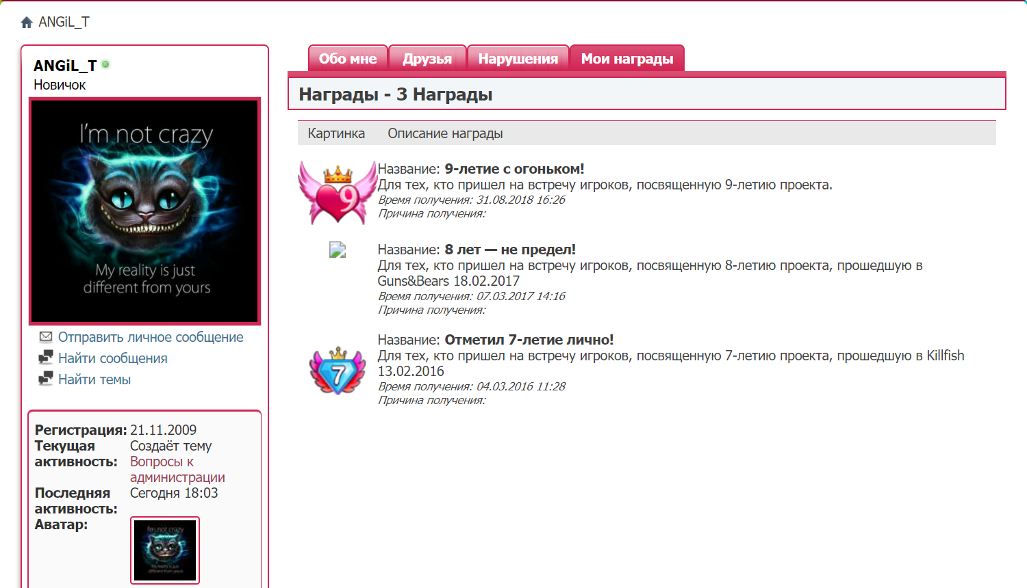Screen dimensions: 1027x588
Task: Click the date '07.03.2017 14:16'
Action: click(521, 296)
